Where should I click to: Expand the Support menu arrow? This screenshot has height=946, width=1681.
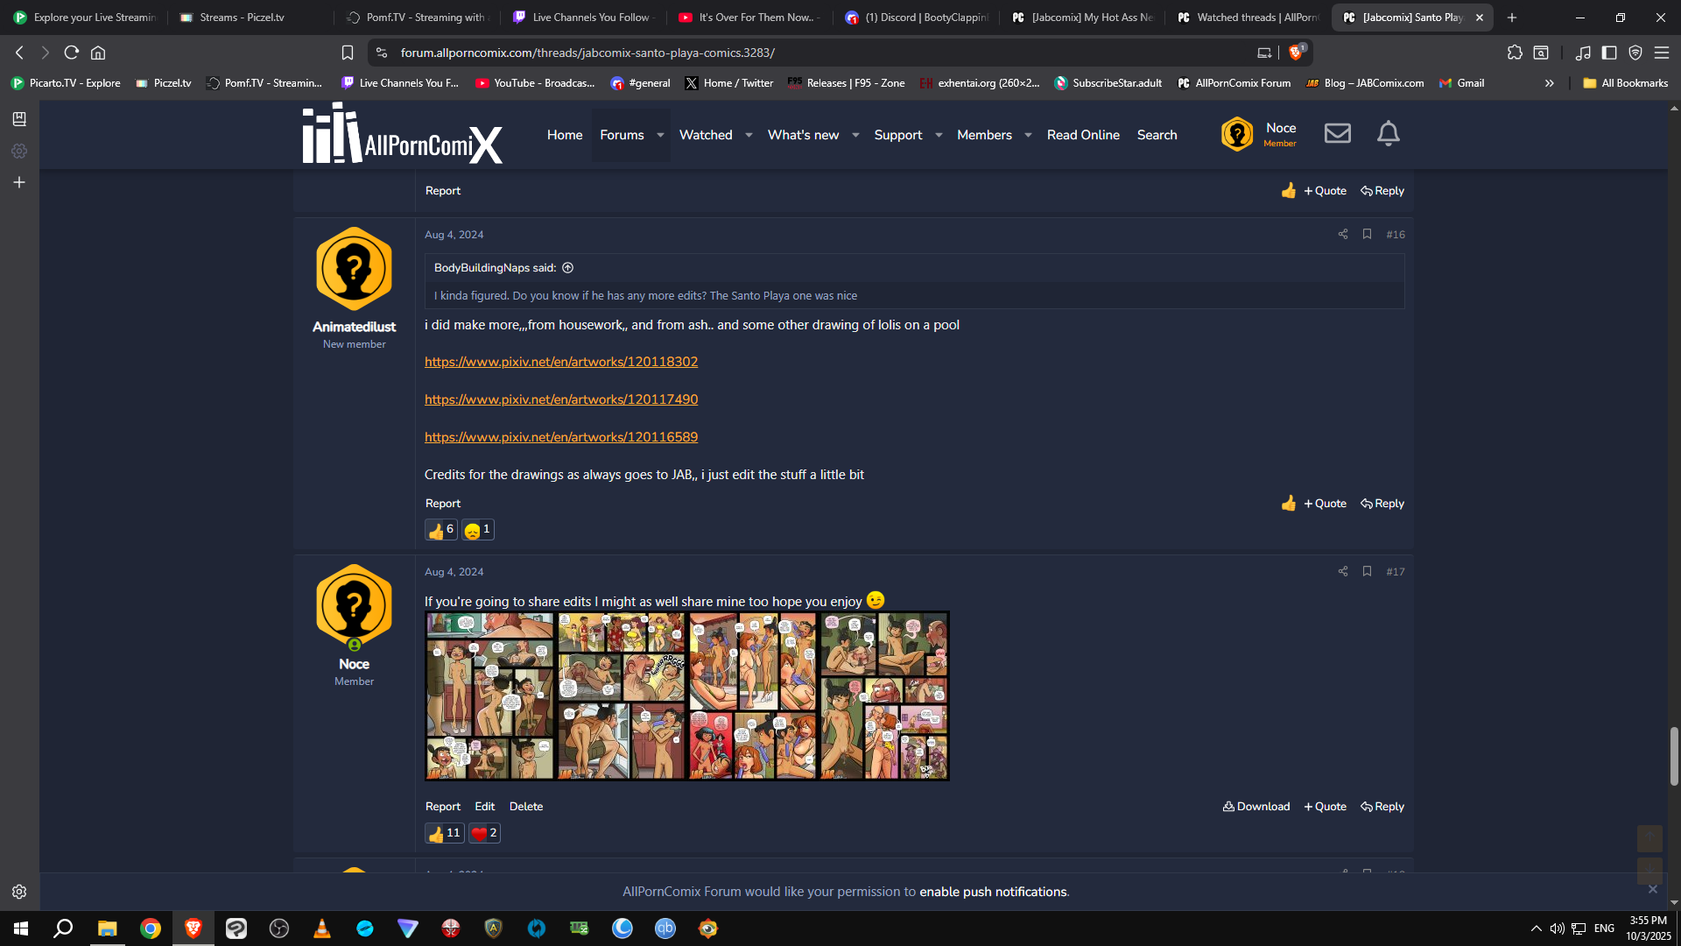(939, 135)
